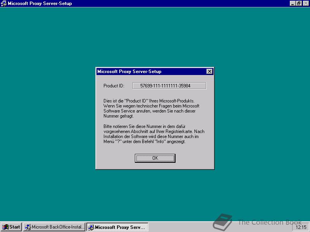
Task: Confirm the Product ID dialog with OK
Action: (x=155, y=158)
